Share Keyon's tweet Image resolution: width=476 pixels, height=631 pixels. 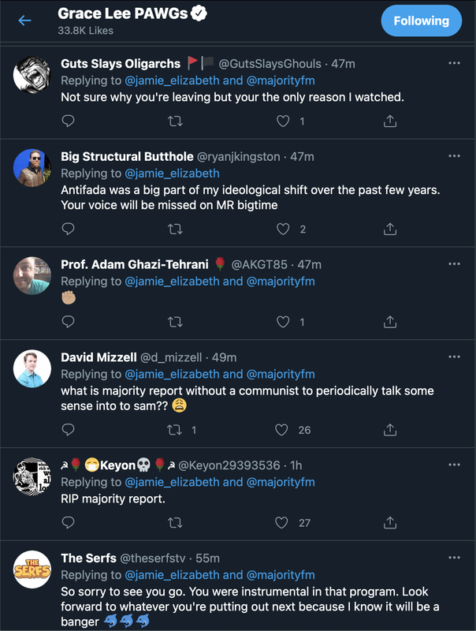pos(389,522)
